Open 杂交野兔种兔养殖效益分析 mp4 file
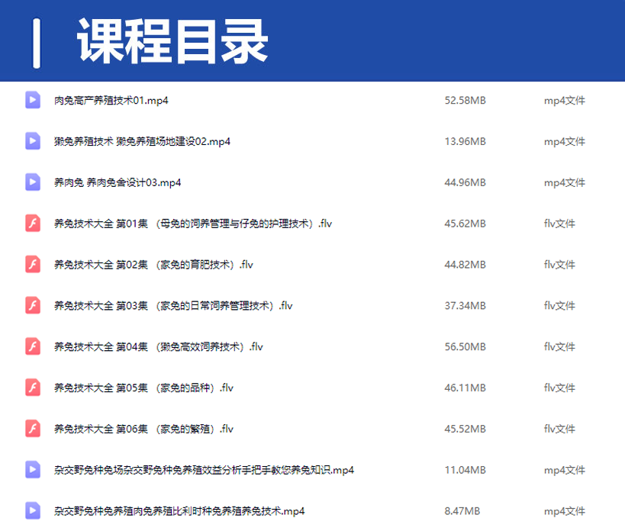Screen dimensions: 625x531 click(x=204, y=470)
